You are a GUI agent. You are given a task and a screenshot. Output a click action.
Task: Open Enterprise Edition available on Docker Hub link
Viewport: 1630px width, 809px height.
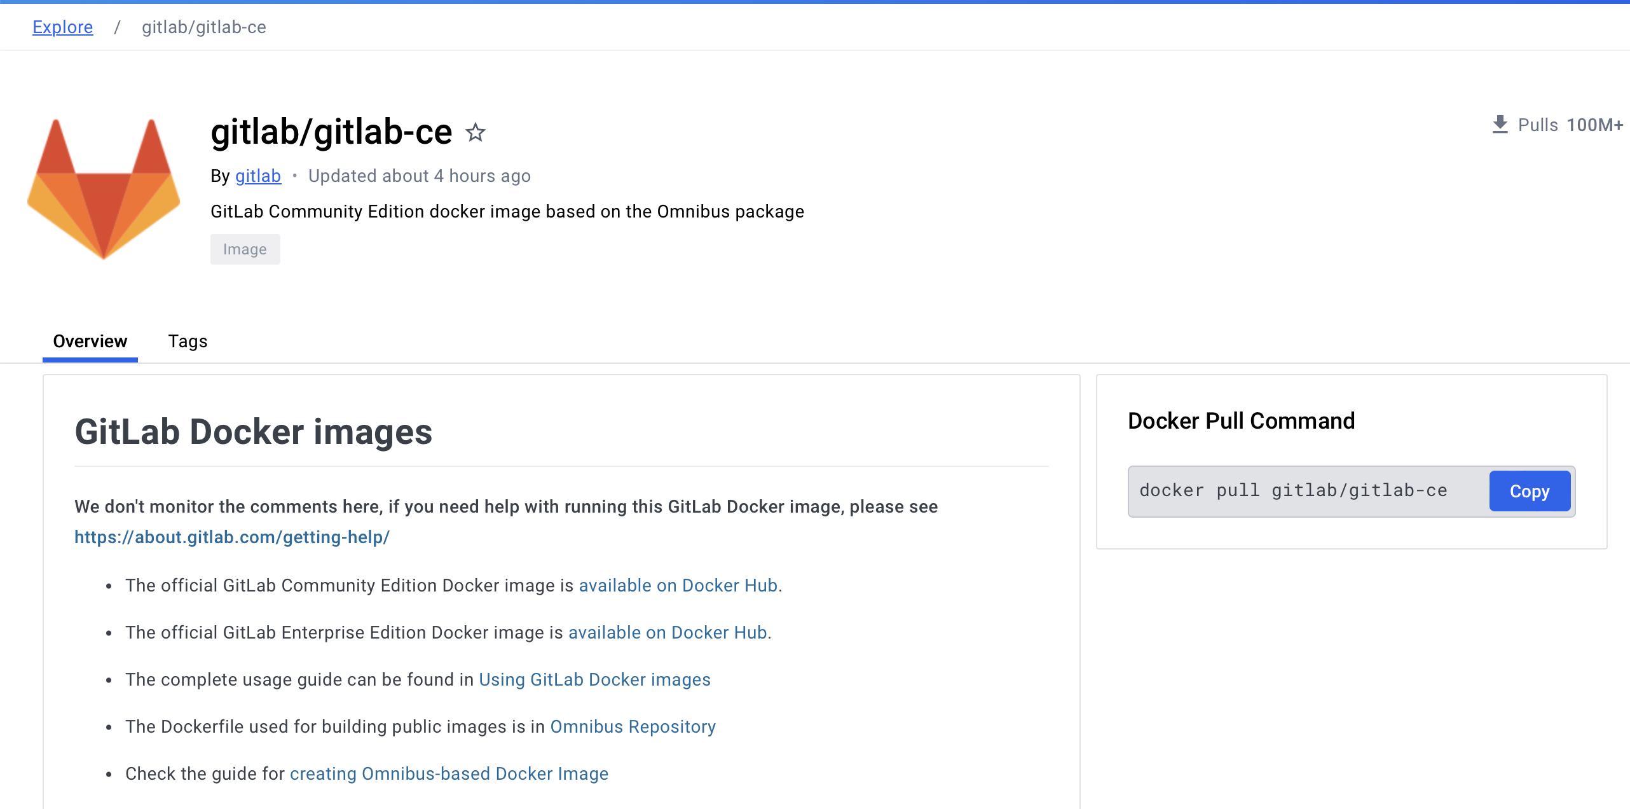pos(668,632)
